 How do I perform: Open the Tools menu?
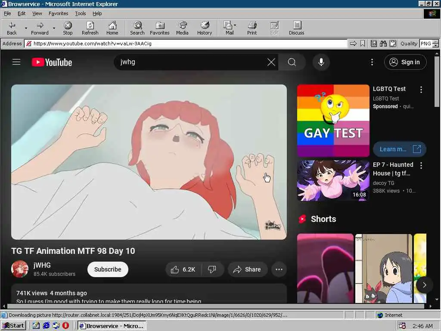click(x=80, y=13)
